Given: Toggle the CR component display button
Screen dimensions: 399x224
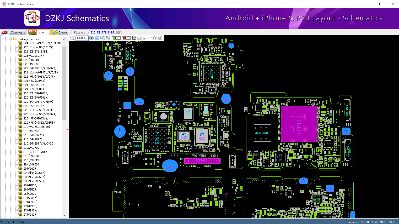Looking at the screenshot, I should [149, 38].
